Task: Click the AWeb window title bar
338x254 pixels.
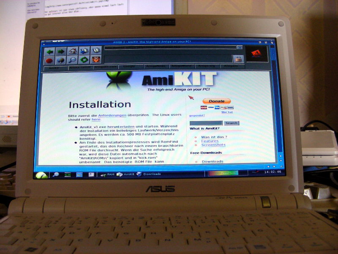Action: 152,42
